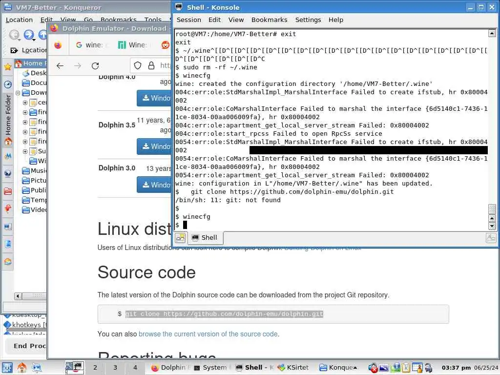
Task: Select the Pictures folder in Konqueror tree
Action: tap(35, 181)
